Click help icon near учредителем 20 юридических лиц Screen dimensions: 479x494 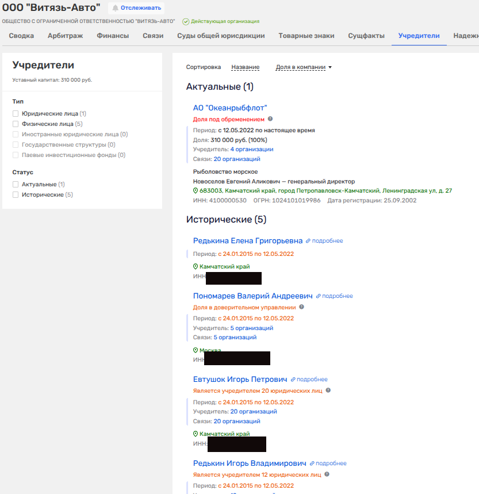click(x=328, y=390)
